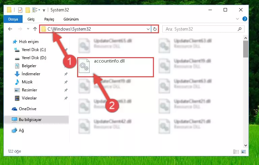
Task: Minimize the System32 window
Action: click(x=210, y=10)
